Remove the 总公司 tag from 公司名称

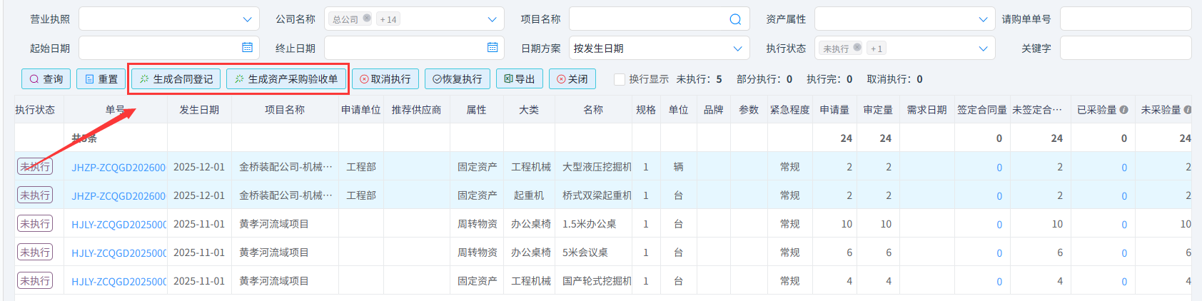click(x=367, y=19)
